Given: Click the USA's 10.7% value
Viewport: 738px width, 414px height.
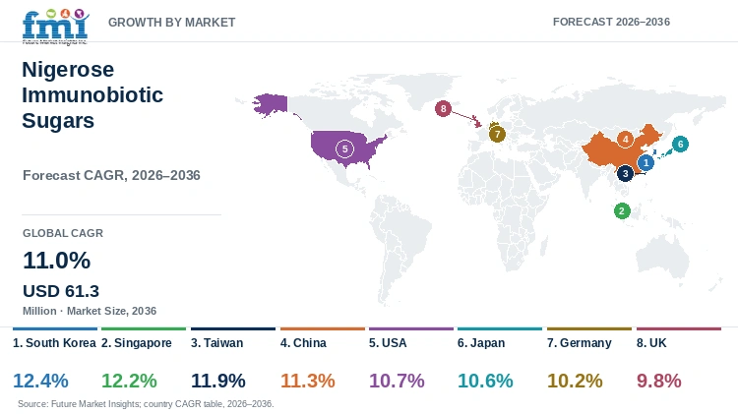Looking at the screenshot, I should (397, 381).
